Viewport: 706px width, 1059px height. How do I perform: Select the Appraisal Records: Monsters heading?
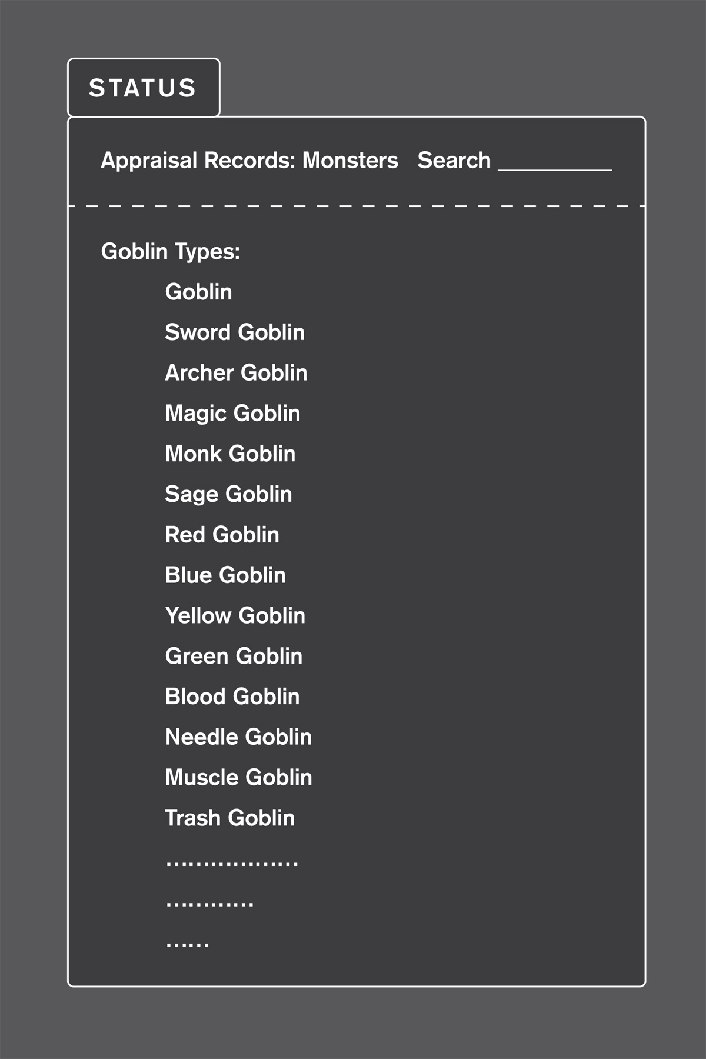(249, 161)
